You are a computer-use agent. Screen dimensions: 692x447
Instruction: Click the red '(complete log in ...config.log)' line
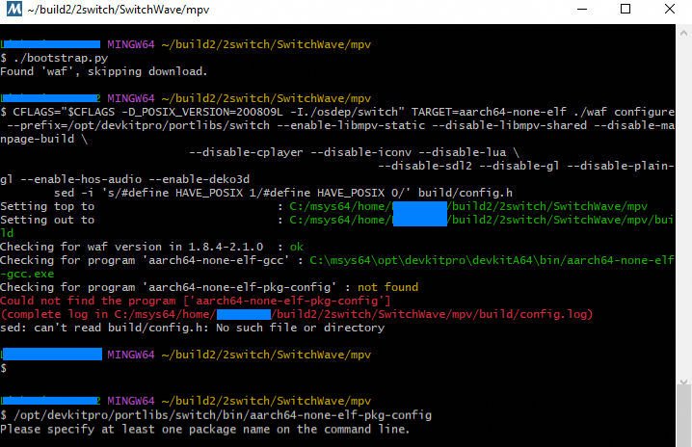pyautogui.click(x=297, y=314)
